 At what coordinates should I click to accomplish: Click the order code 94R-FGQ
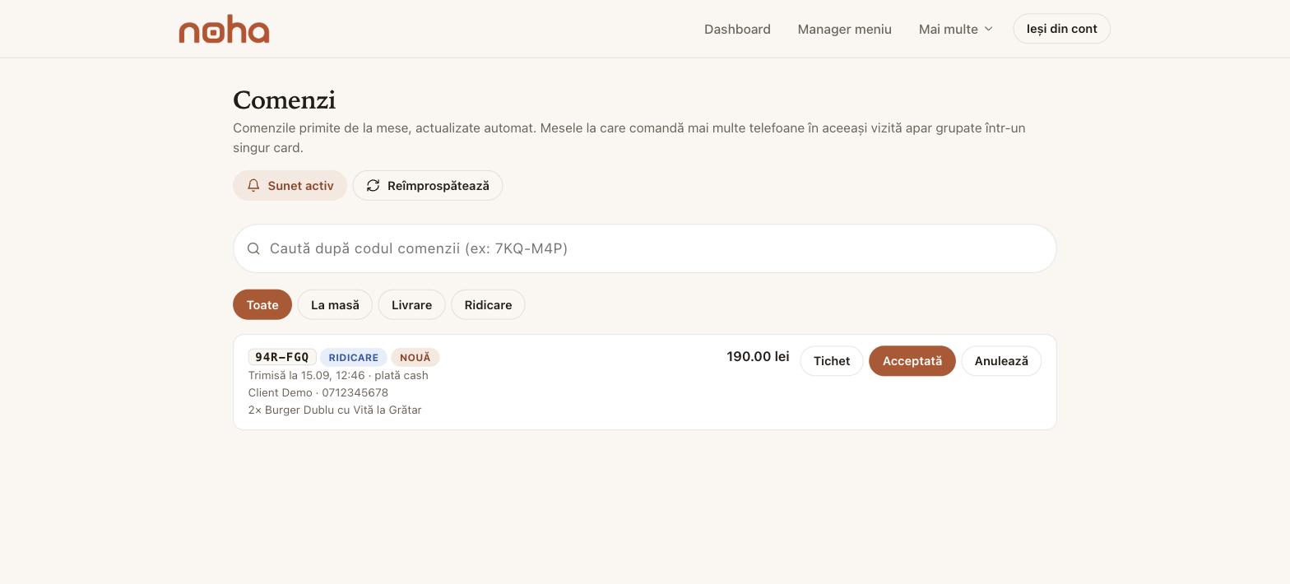[282, 357]
